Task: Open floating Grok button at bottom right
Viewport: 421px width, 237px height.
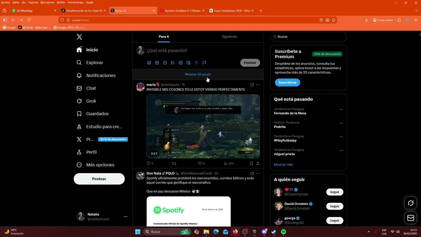Action: (410, 203)
